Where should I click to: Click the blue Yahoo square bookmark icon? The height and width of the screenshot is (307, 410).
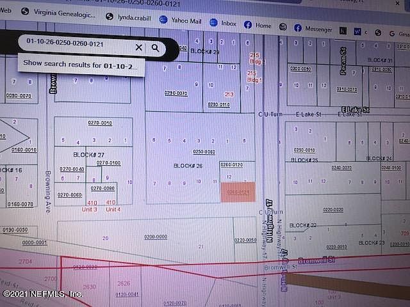pyautogui.click(x=357, y=31)
